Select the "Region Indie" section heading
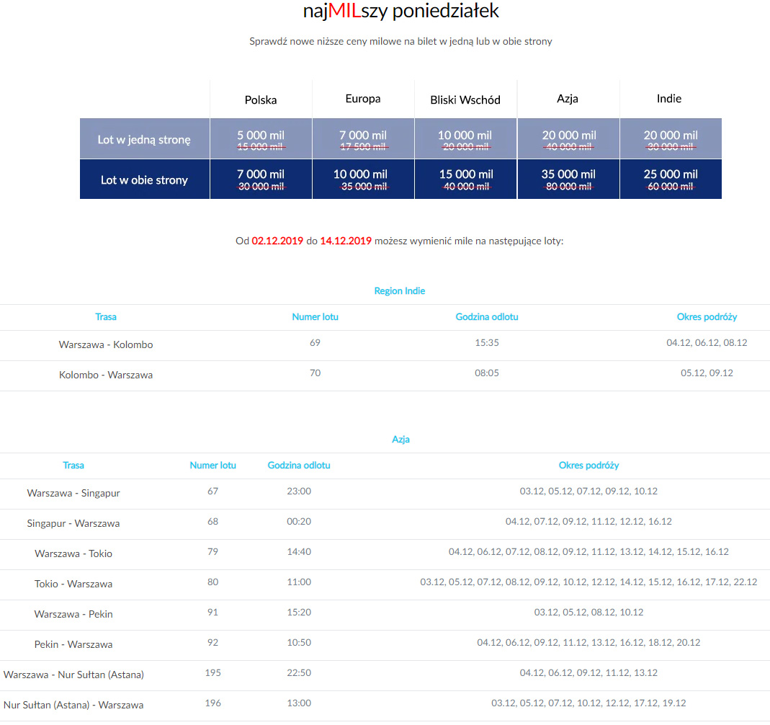770x725 pixels. [400, 290]
